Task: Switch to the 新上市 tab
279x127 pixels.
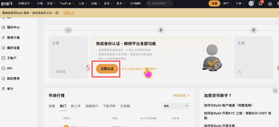Action: click(76, 106)
